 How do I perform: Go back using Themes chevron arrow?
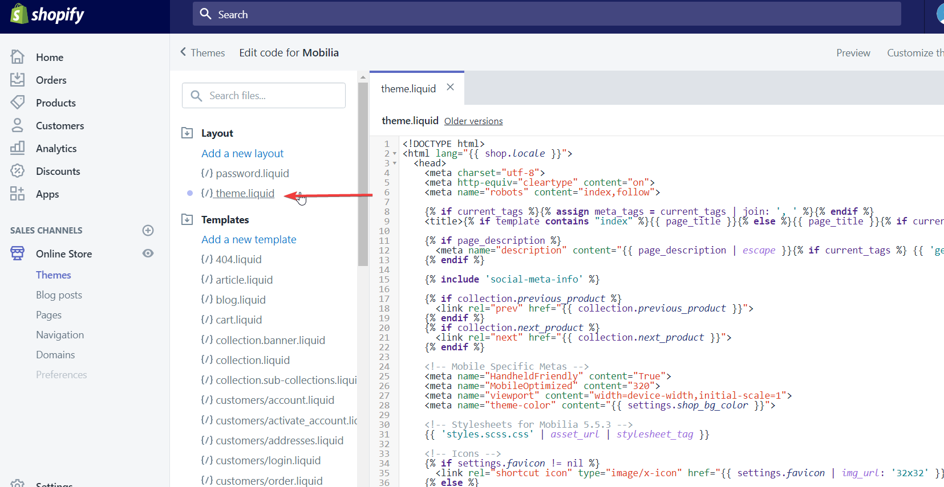coord(184,52)
